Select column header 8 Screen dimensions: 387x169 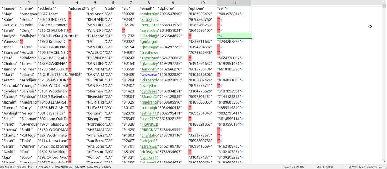[149, 3]
